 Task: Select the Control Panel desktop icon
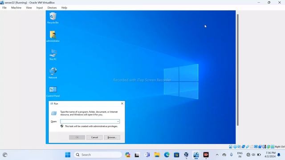[53, 91]
